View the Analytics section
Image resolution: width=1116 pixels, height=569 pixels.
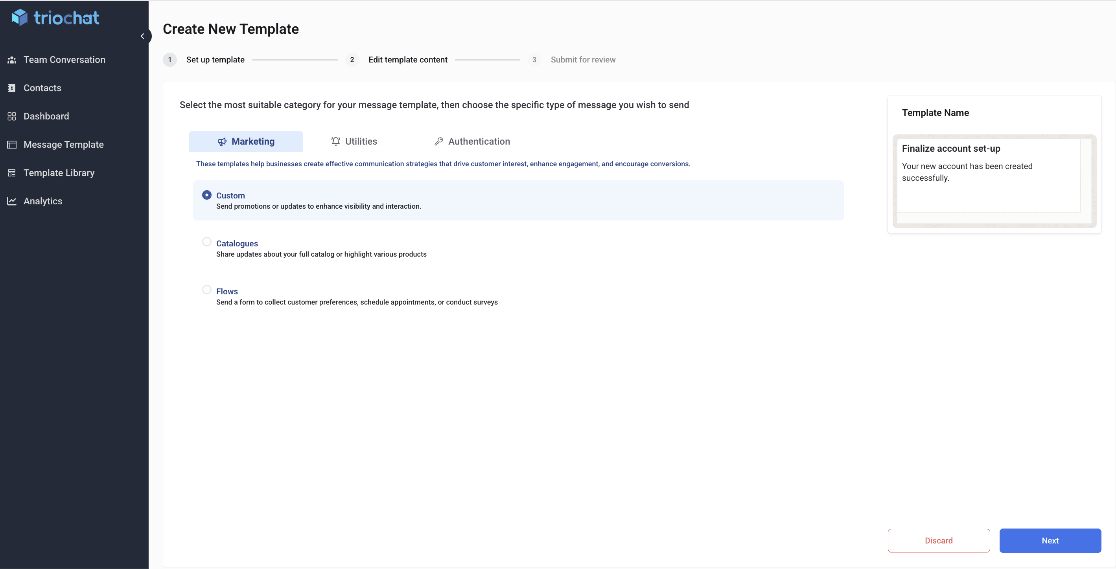click(x=43, y=201)
